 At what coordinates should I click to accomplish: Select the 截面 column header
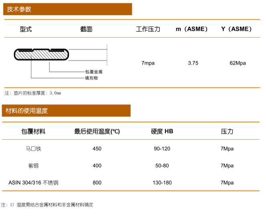86,29
